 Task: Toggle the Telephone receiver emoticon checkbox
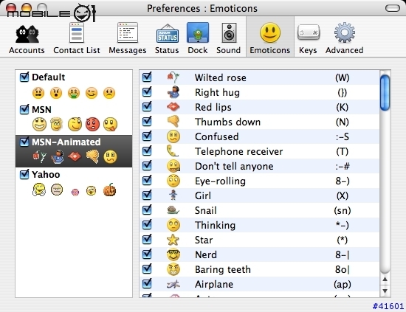tap(147, 150)
